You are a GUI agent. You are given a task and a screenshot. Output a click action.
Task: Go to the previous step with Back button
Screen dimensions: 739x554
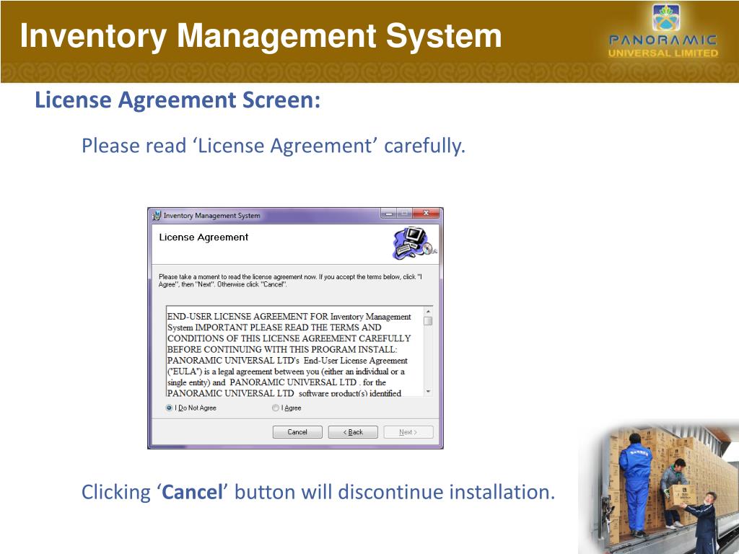353,432
